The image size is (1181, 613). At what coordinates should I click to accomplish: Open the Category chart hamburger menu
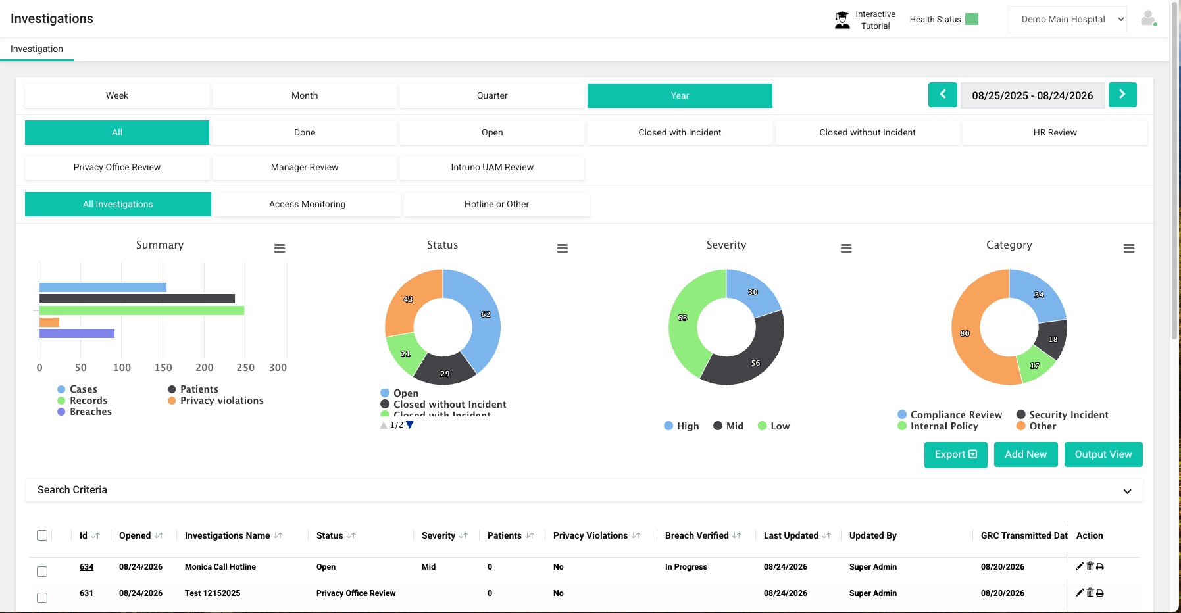tap(1129, 248)
